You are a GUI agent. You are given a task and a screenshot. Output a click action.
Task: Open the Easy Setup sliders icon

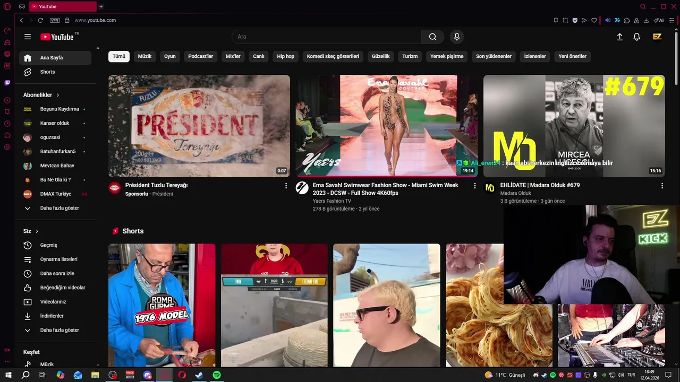(x=672, y=20)
